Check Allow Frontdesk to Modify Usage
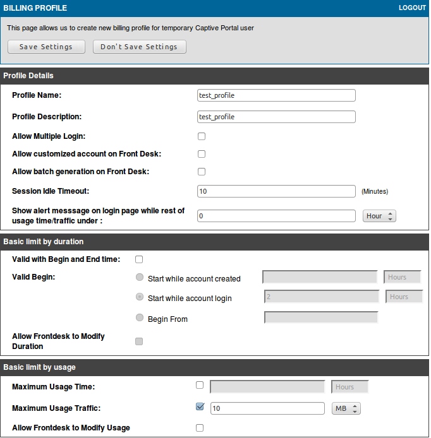This screenshot has height=438, width=431. 200,428
